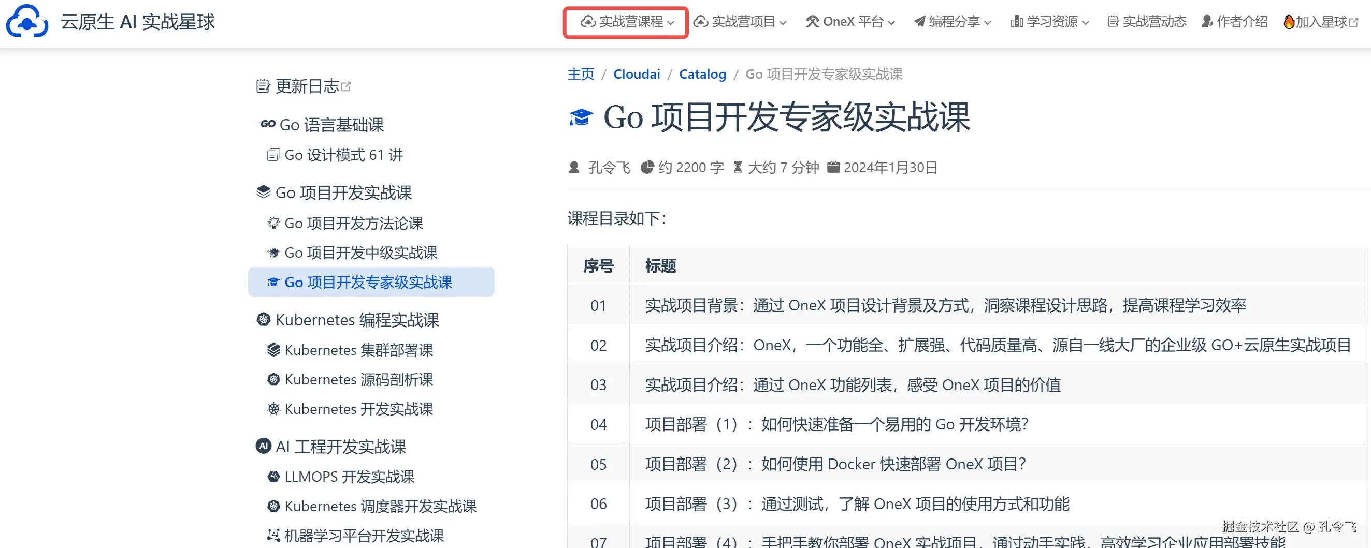Expand the 编程分享 dropdown arrow
1371x548 pixels.
(987, 23)
